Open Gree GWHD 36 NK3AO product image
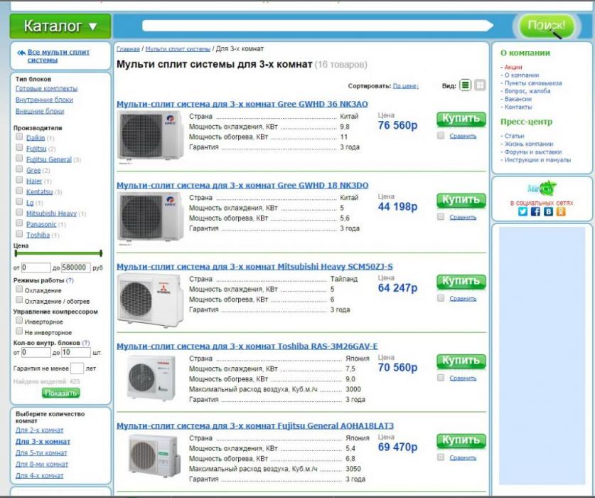The height and width of the screenshot is (498, 595). coord(151,136)
